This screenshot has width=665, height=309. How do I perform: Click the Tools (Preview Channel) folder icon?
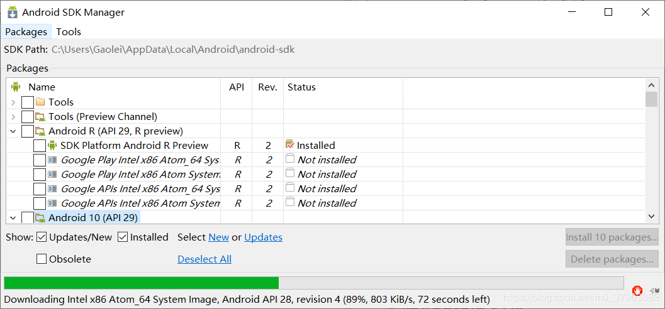tap(40, 116)
